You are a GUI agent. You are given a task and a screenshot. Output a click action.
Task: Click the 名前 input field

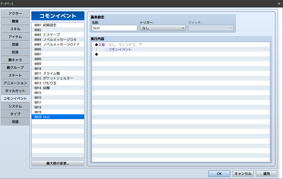(x=115, y=28)
